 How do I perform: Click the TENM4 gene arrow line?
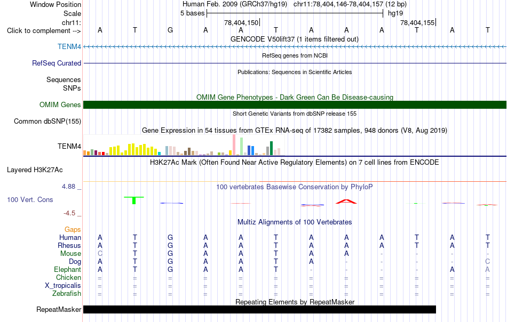point(295,47)
